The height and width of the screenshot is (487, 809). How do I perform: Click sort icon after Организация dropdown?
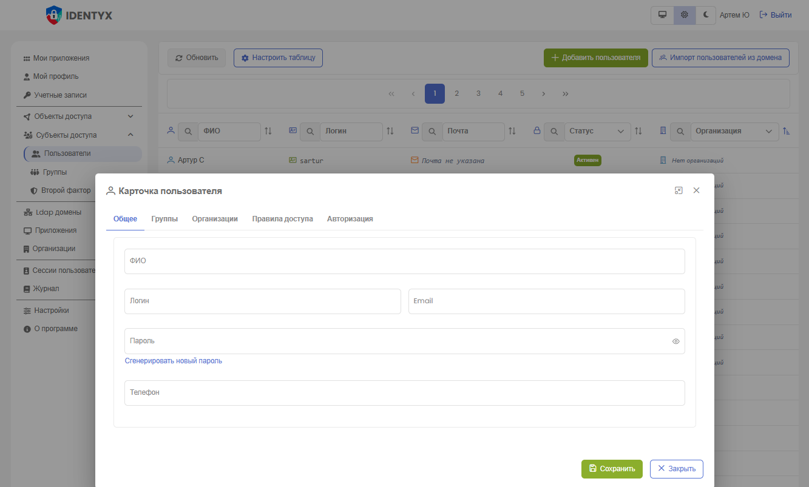click(x=787, y=131)
